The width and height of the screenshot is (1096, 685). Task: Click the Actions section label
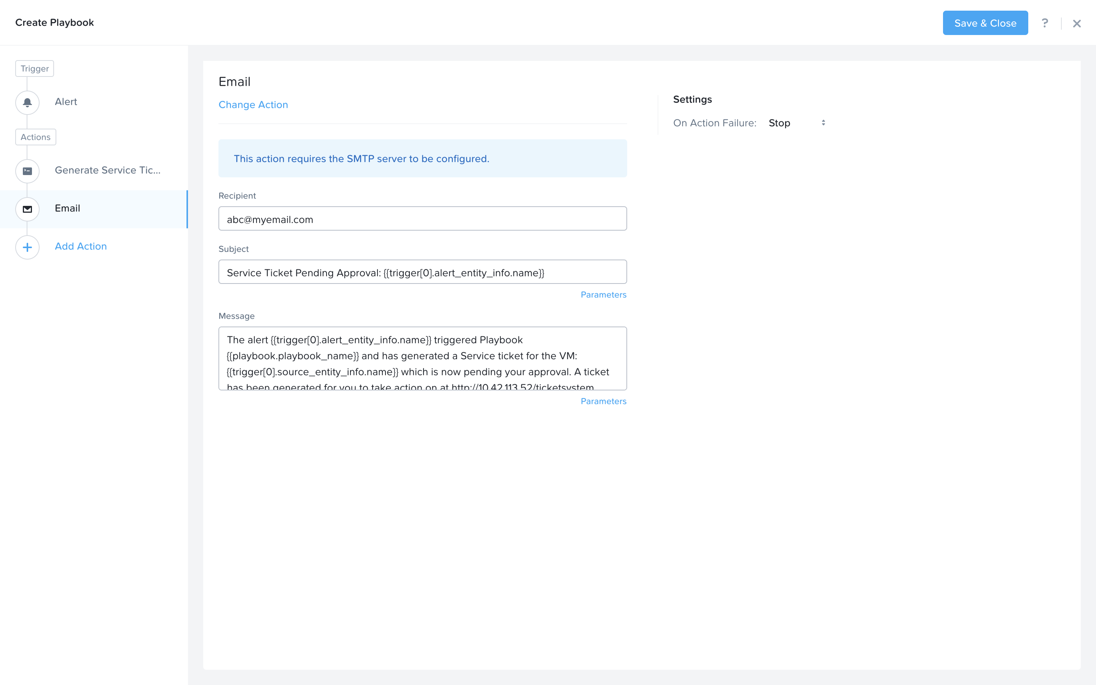coord(35,137)
